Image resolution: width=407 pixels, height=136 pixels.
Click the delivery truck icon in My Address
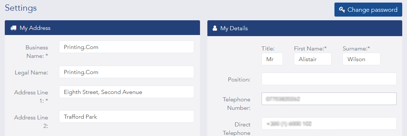(13, 28)
